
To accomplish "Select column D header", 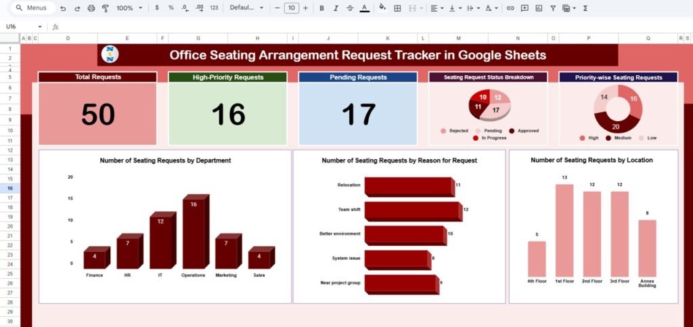I will pyautogui.click(x=68, y=39).
